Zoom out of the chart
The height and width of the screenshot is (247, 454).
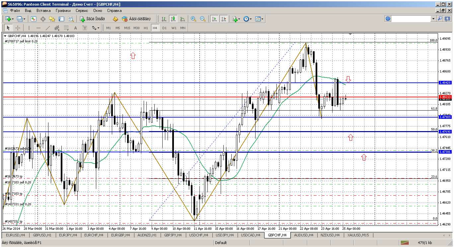point(202,19)
